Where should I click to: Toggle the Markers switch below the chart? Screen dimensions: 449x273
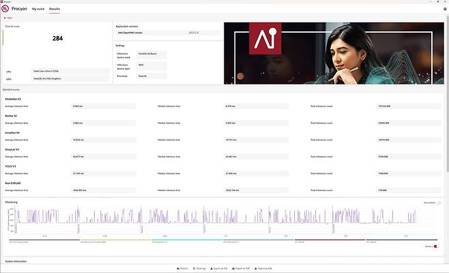[x=436, y=246]
